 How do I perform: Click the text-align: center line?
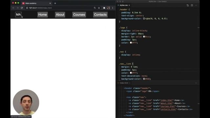tap(133, 16)
